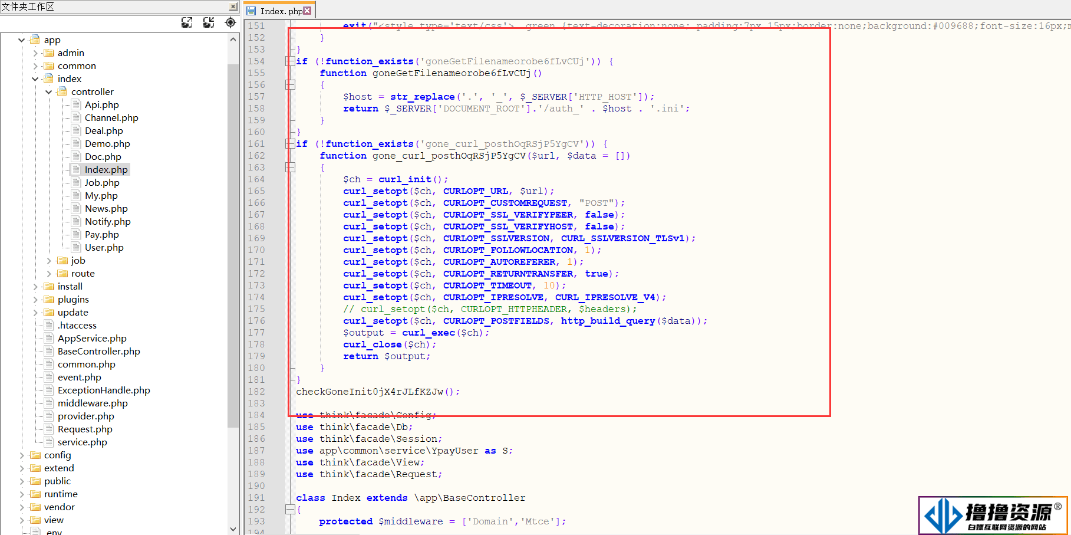
Task: Open Request.php file
Action: pyautogui.click(x=85, y=429)
